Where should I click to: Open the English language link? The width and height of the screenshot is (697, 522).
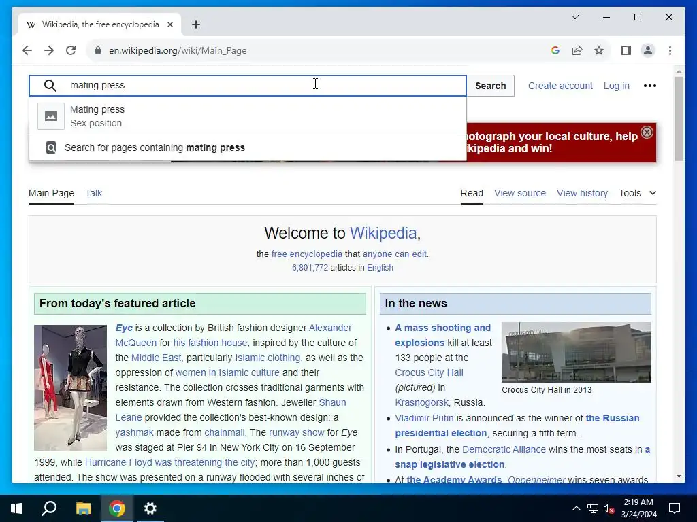click(x=380, y=268)
